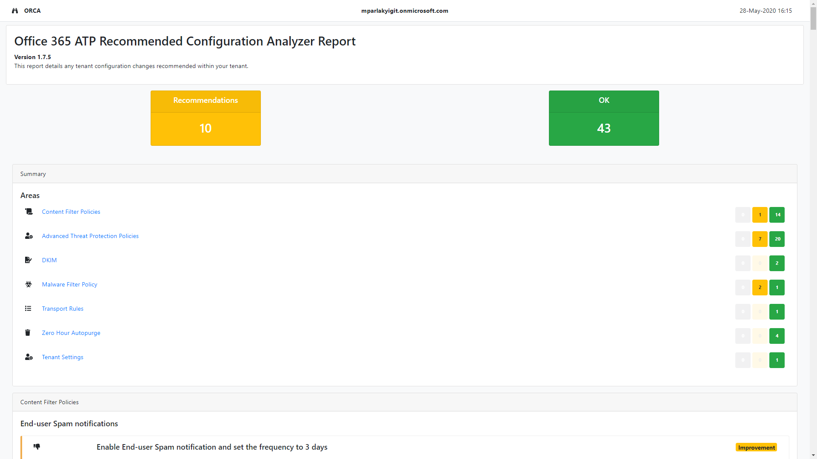
Task: Click Malware Filter Policy green badge 1
Action: 777,287
